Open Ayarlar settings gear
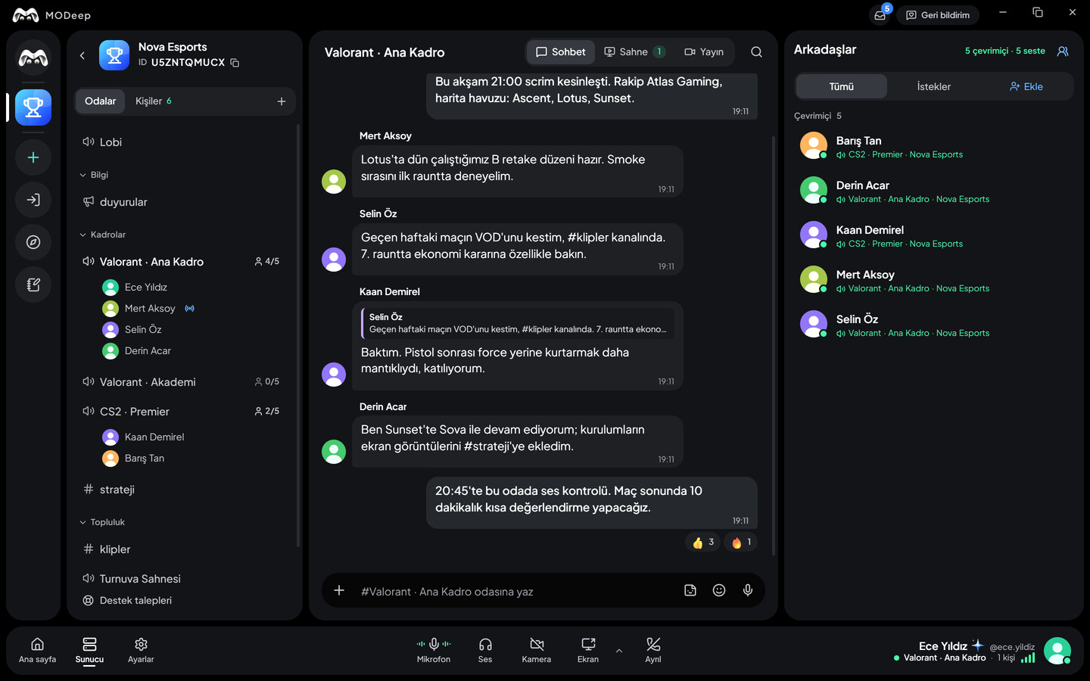 point(141,650)
